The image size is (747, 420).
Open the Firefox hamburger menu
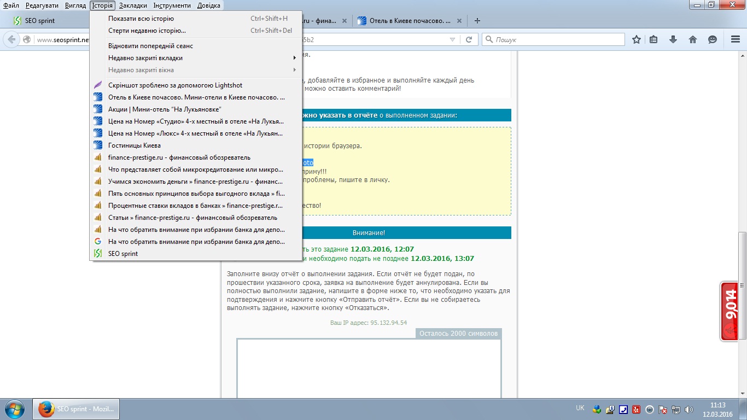tap(736, 39)
